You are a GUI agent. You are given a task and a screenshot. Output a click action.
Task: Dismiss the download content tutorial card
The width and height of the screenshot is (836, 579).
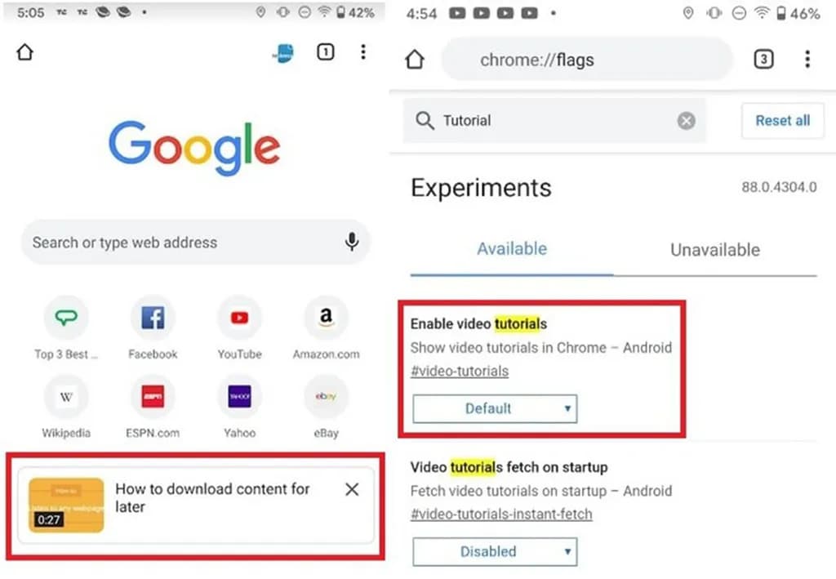352,489
